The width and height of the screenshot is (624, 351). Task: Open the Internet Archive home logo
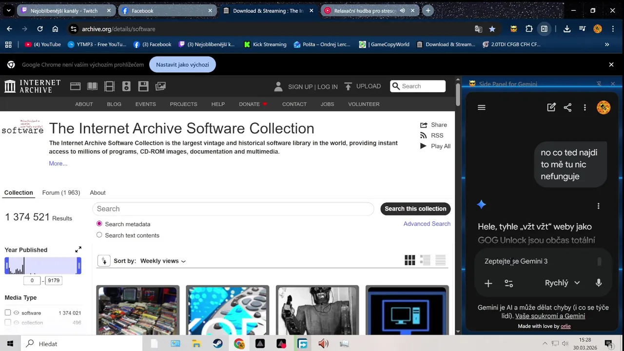pyautogui.click(x=32, y=86)
